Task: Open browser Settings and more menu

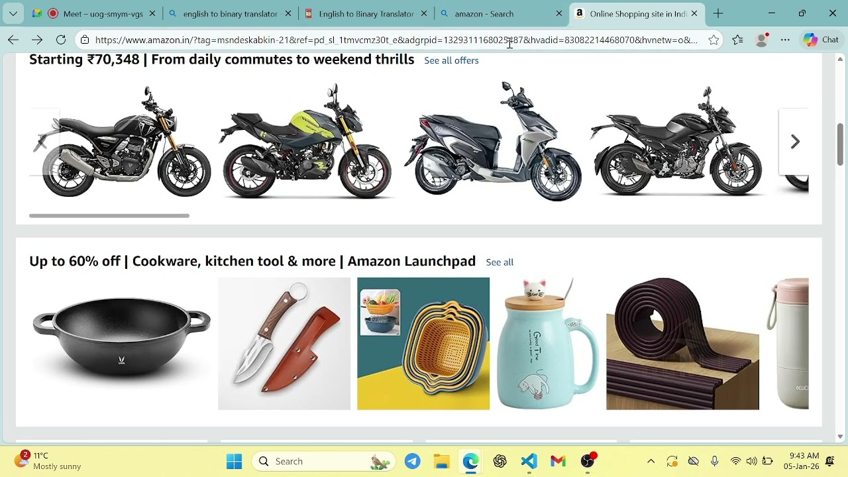Action: point(785,40)
